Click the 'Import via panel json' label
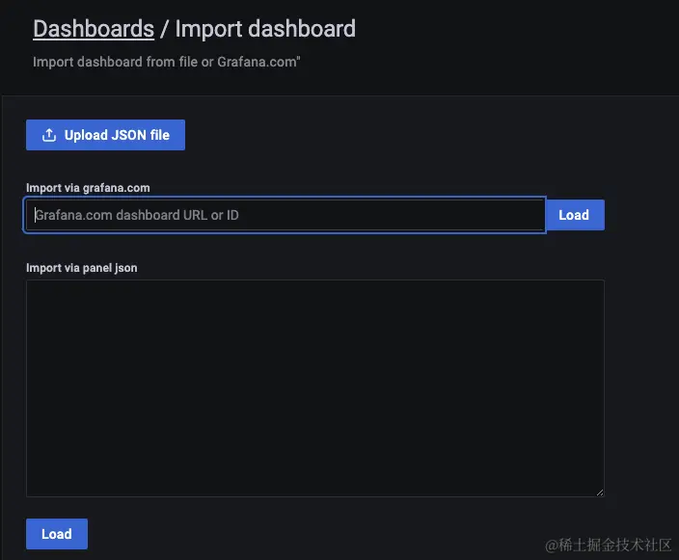The image size is (679, 560). coord(82,268)
